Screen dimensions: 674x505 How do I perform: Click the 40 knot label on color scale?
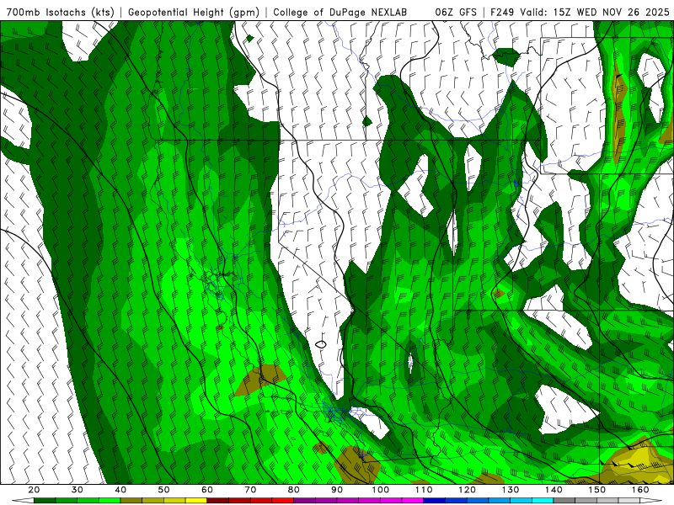click(120, 490)
